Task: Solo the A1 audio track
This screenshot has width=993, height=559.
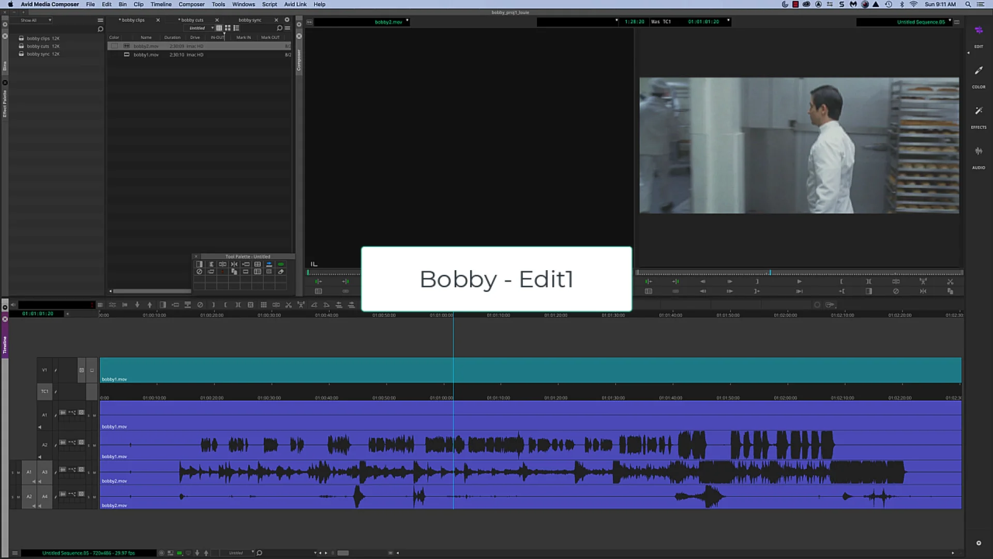Action: [x=88, y=415]
